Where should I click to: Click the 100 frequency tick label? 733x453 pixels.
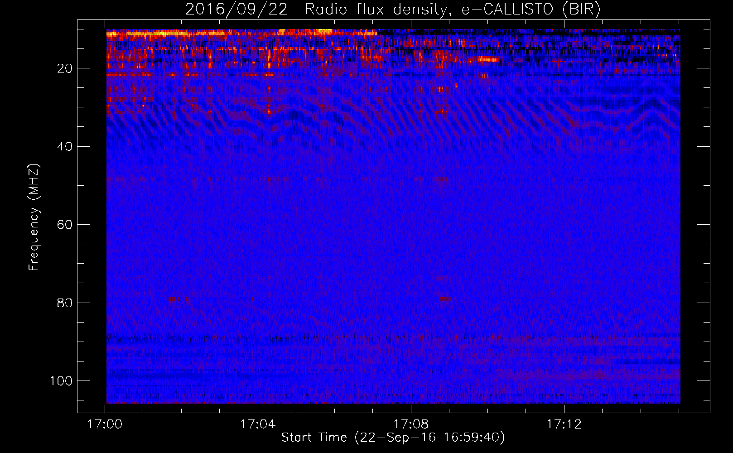click(61, 381)
